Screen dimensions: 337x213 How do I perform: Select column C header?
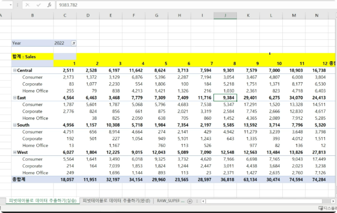tap(65, 15)
